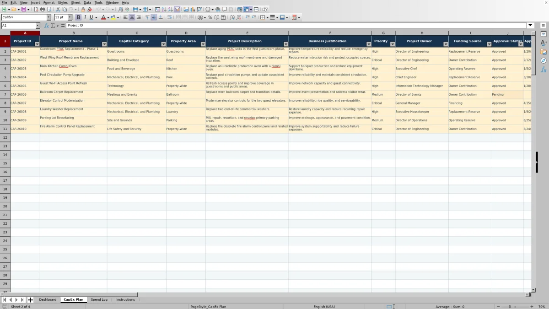549x309 pixels.
Task: Click the Align Top icon
Action: point(147,17)
